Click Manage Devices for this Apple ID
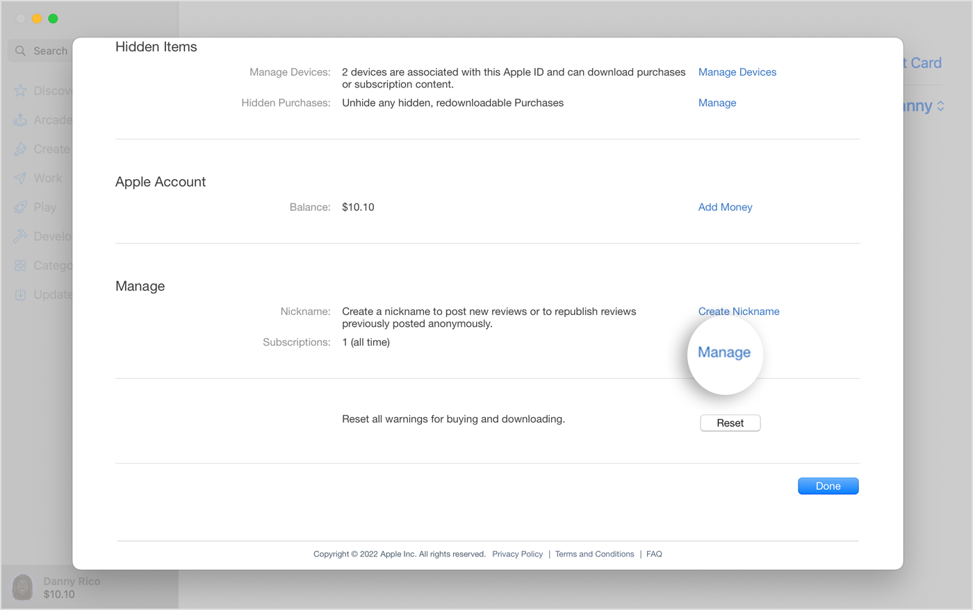Viewport: 973px width, 610px height. [x=737, y=71]
